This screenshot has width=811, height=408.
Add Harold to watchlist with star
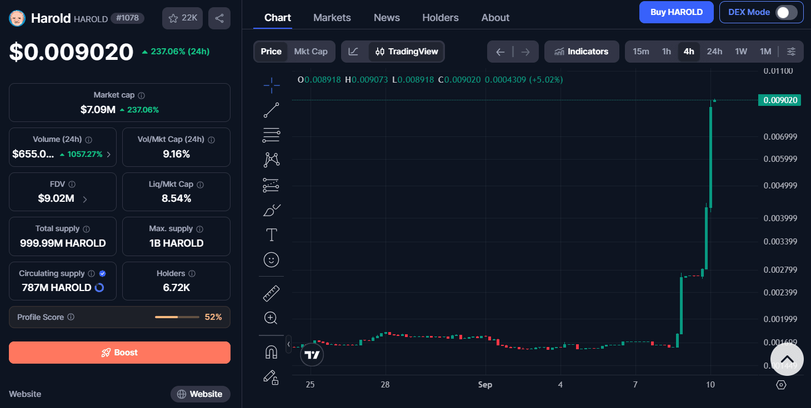point(183,18)
